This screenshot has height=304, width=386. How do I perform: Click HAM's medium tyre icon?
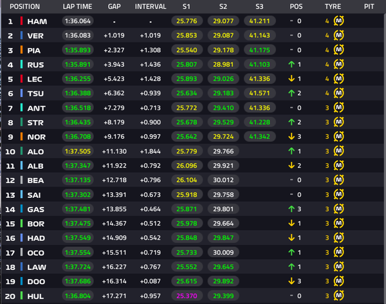tap(339, 21)
